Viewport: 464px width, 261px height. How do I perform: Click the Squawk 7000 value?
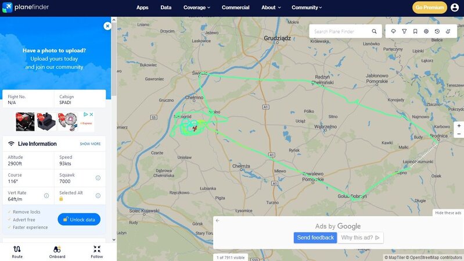[x=65, y=181]
